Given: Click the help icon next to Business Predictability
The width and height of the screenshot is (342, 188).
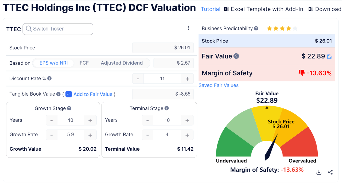Looking at the screenshot, I should point(256,28).
